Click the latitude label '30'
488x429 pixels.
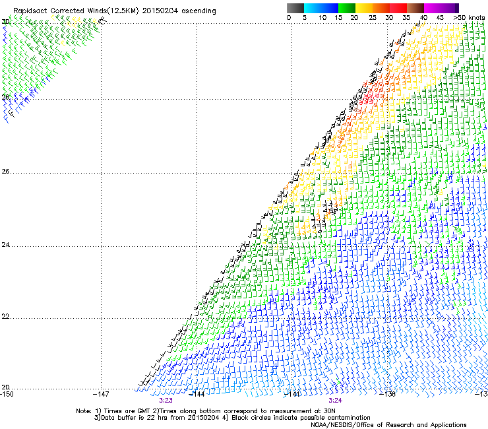coord(5,22)
